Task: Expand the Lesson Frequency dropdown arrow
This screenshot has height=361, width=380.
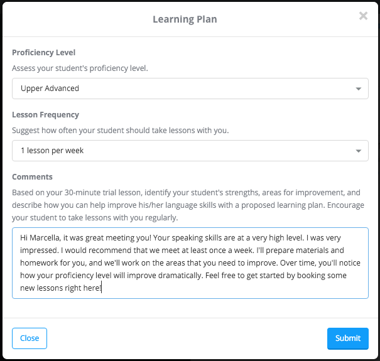Action: (358, 151)
